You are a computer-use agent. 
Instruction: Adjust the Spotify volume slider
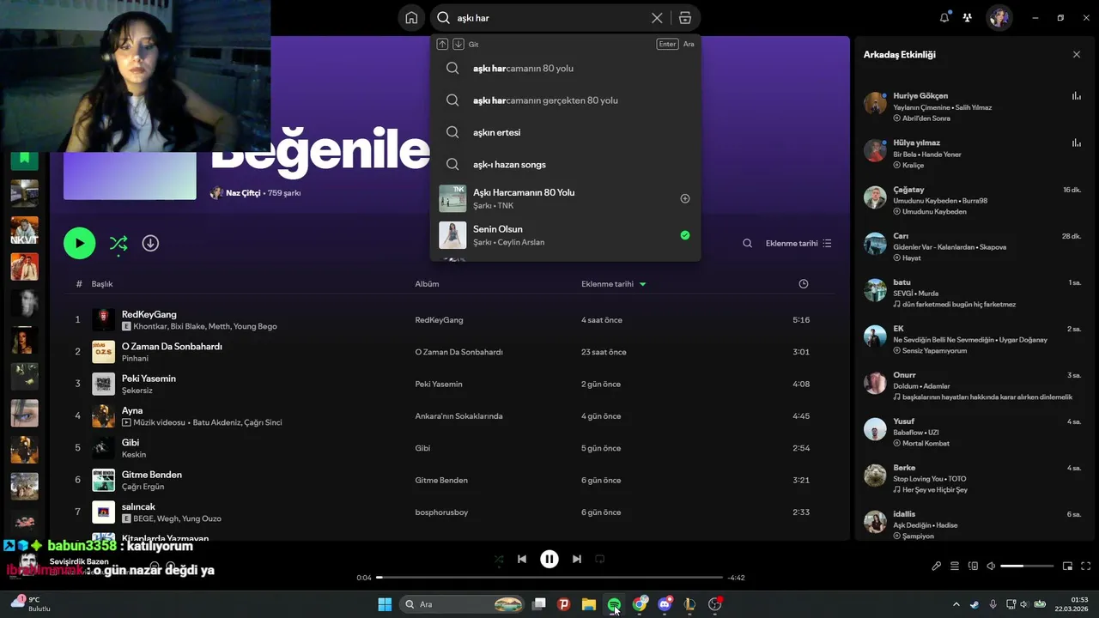pyautogui.click(x=1027, y=566)
